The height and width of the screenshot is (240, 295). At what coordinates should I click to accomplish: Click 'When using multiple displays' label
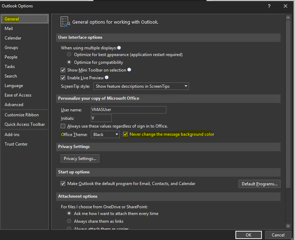click(x=88, y=48)
